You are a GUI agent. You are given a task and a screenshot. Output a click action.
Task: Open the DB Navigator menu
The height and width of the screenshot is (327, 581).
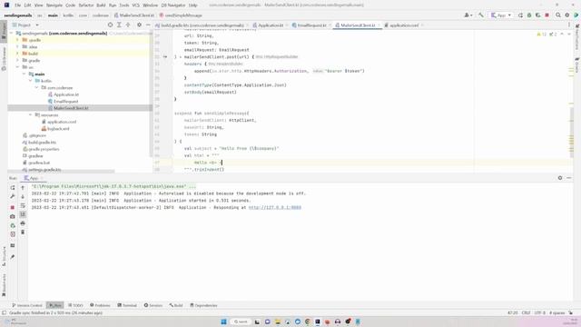(x=173, y=5)
